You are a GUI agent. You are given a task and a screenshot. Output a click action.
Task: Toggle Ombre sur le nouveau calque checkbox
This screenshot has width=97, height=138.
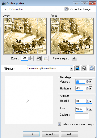click(59, 124)
